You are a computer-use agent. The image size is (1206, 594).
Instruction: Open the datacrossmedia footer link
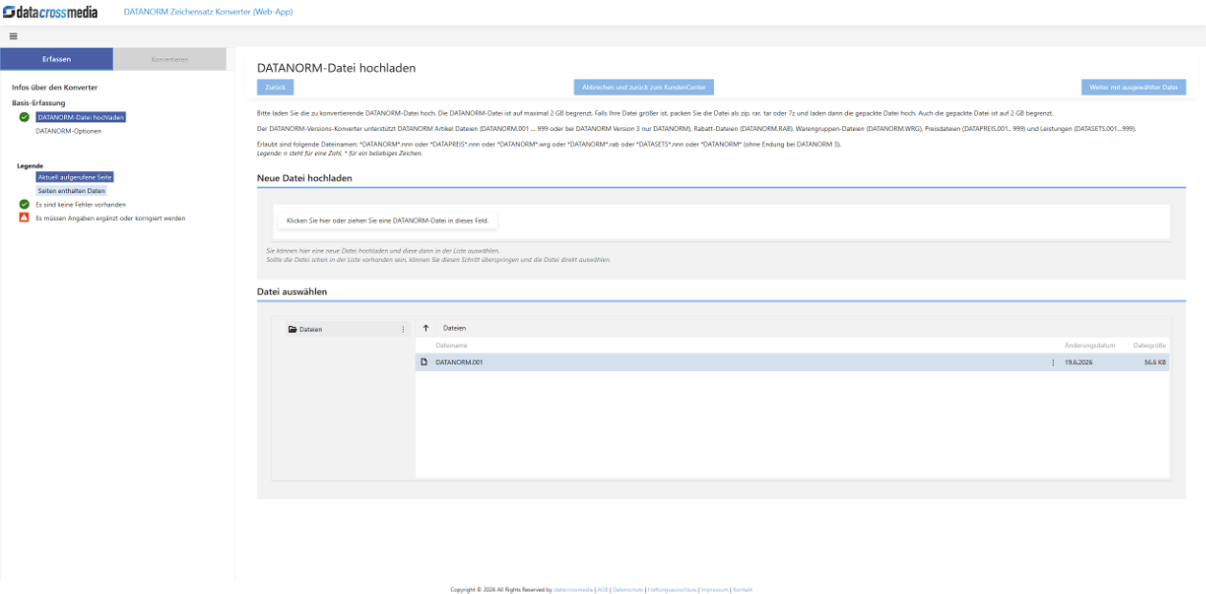coord(574,589)
